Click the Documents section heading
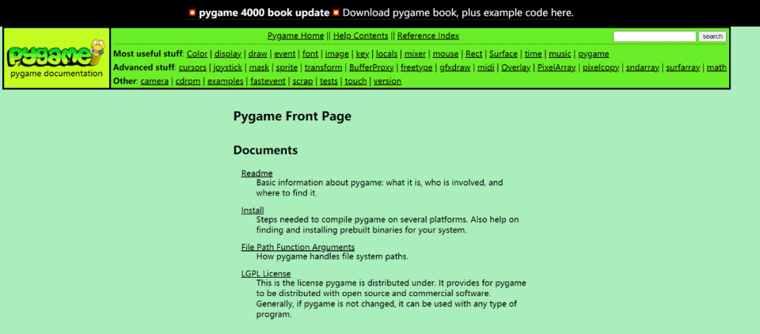 pos(265,150)
